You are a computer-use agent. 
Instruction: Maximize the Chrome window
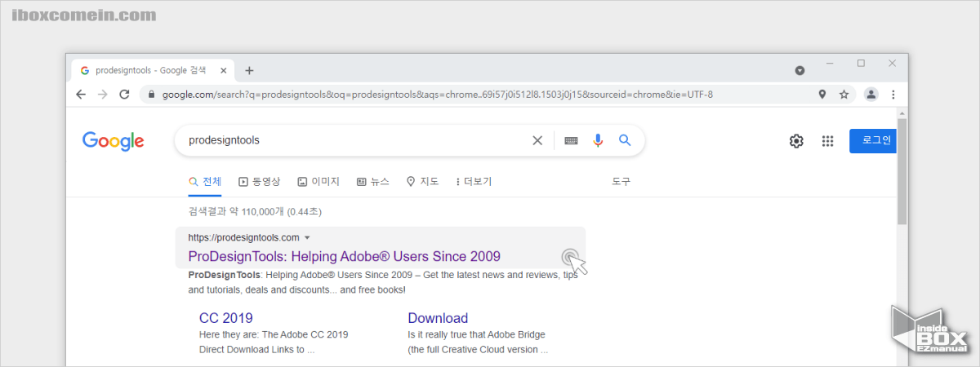point(861,63)
